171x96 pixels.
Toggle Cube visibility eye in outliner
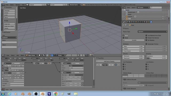[163, 19]
